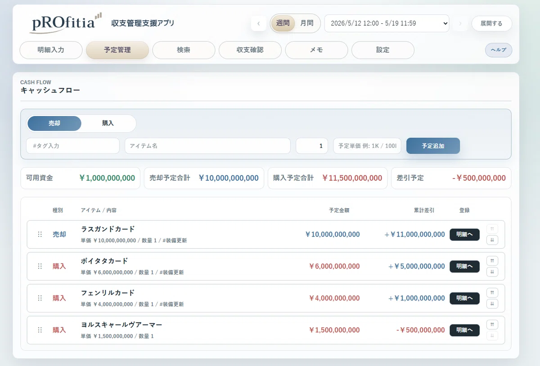Click 購入予定合計 ￥11,500,000,000 summary
The image size is (540, 366).
328,178
